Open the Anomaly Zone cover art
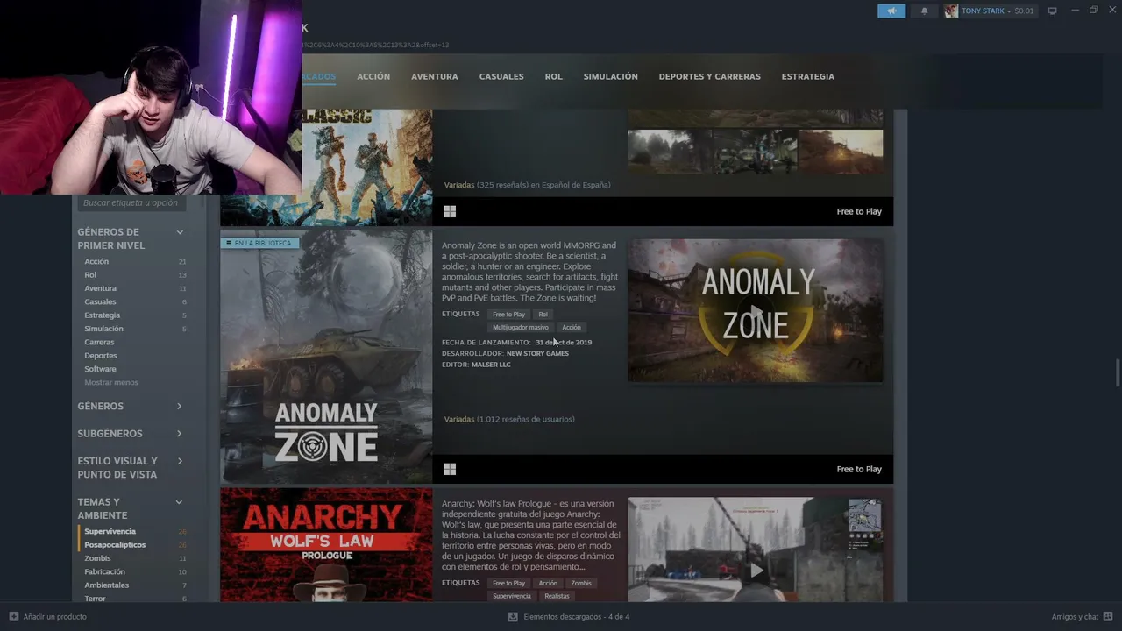This screenshot has width=1122, height=631. coord(326,357)
